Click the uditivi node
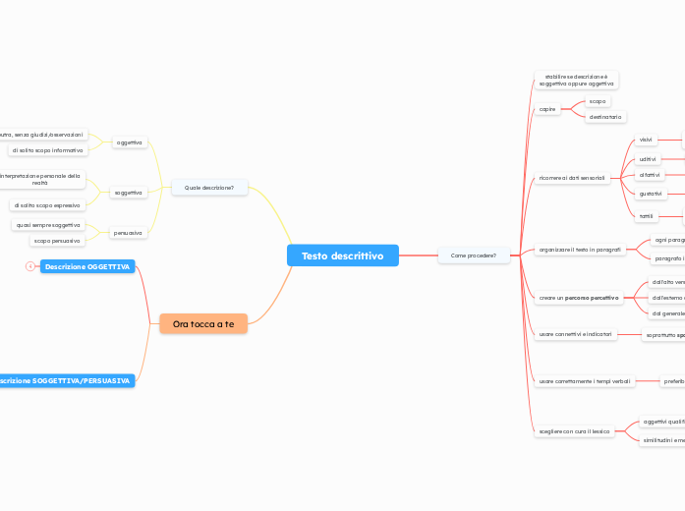Image resolution: width=685 pixels, height=511 pixels. pos(648,158)
